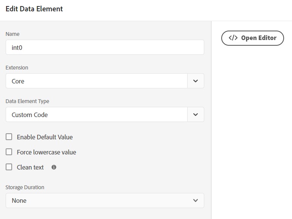Click the Edit Data Element heading

34,9
